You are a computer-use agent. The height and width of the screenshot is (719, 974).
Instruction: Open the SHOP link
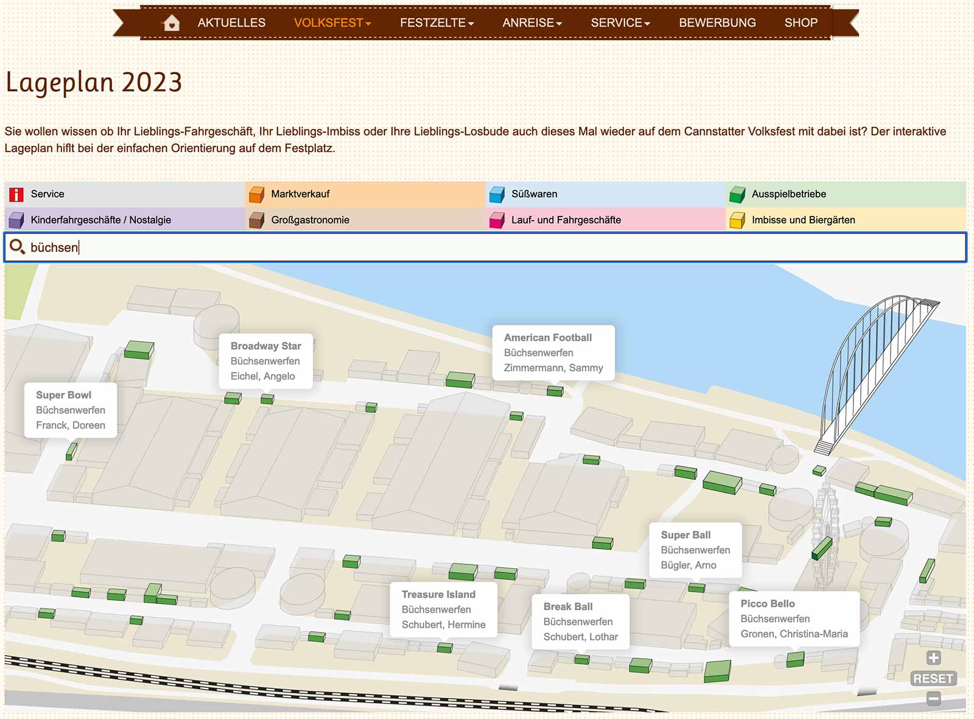[801, 23]
